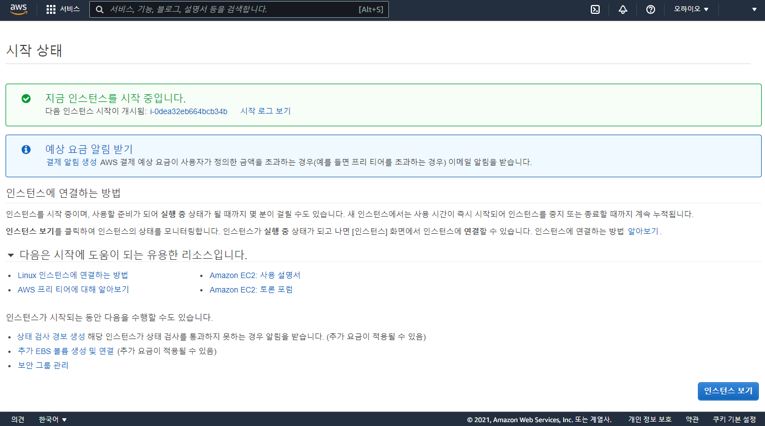This screenshot has width=765, height=426.
Task: Open Amazon EC2: 토론 포럼 link
Action: [251, 290]
